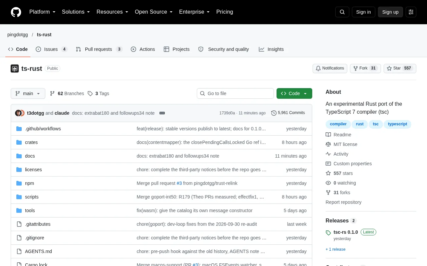Image resolution: width=427 pixels, height=266 pixels.
Task: Expand the Open Source menu
Action: (154, 12)
